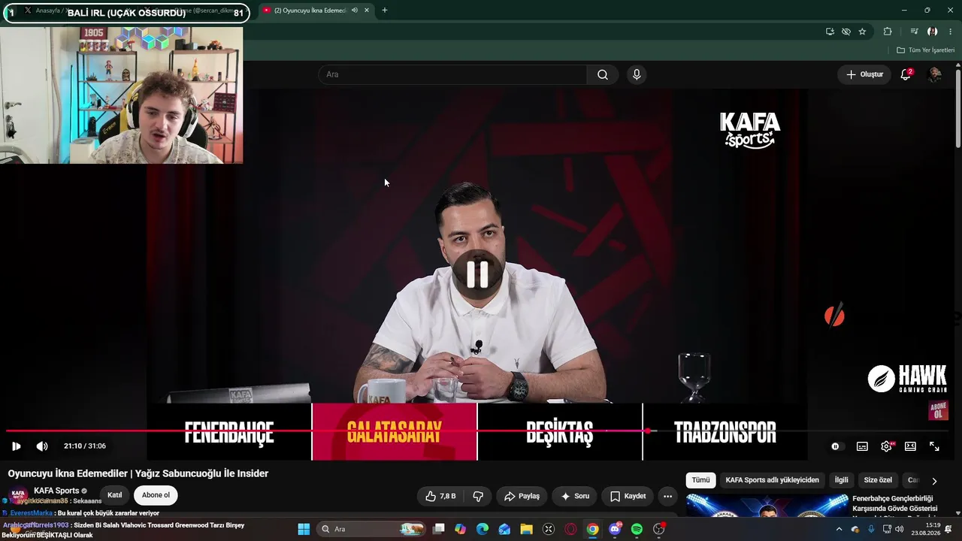Show more filter chips with right chevron
This screenshot has width=962, height=541.
pyautogui.click(x=934, y=481)
